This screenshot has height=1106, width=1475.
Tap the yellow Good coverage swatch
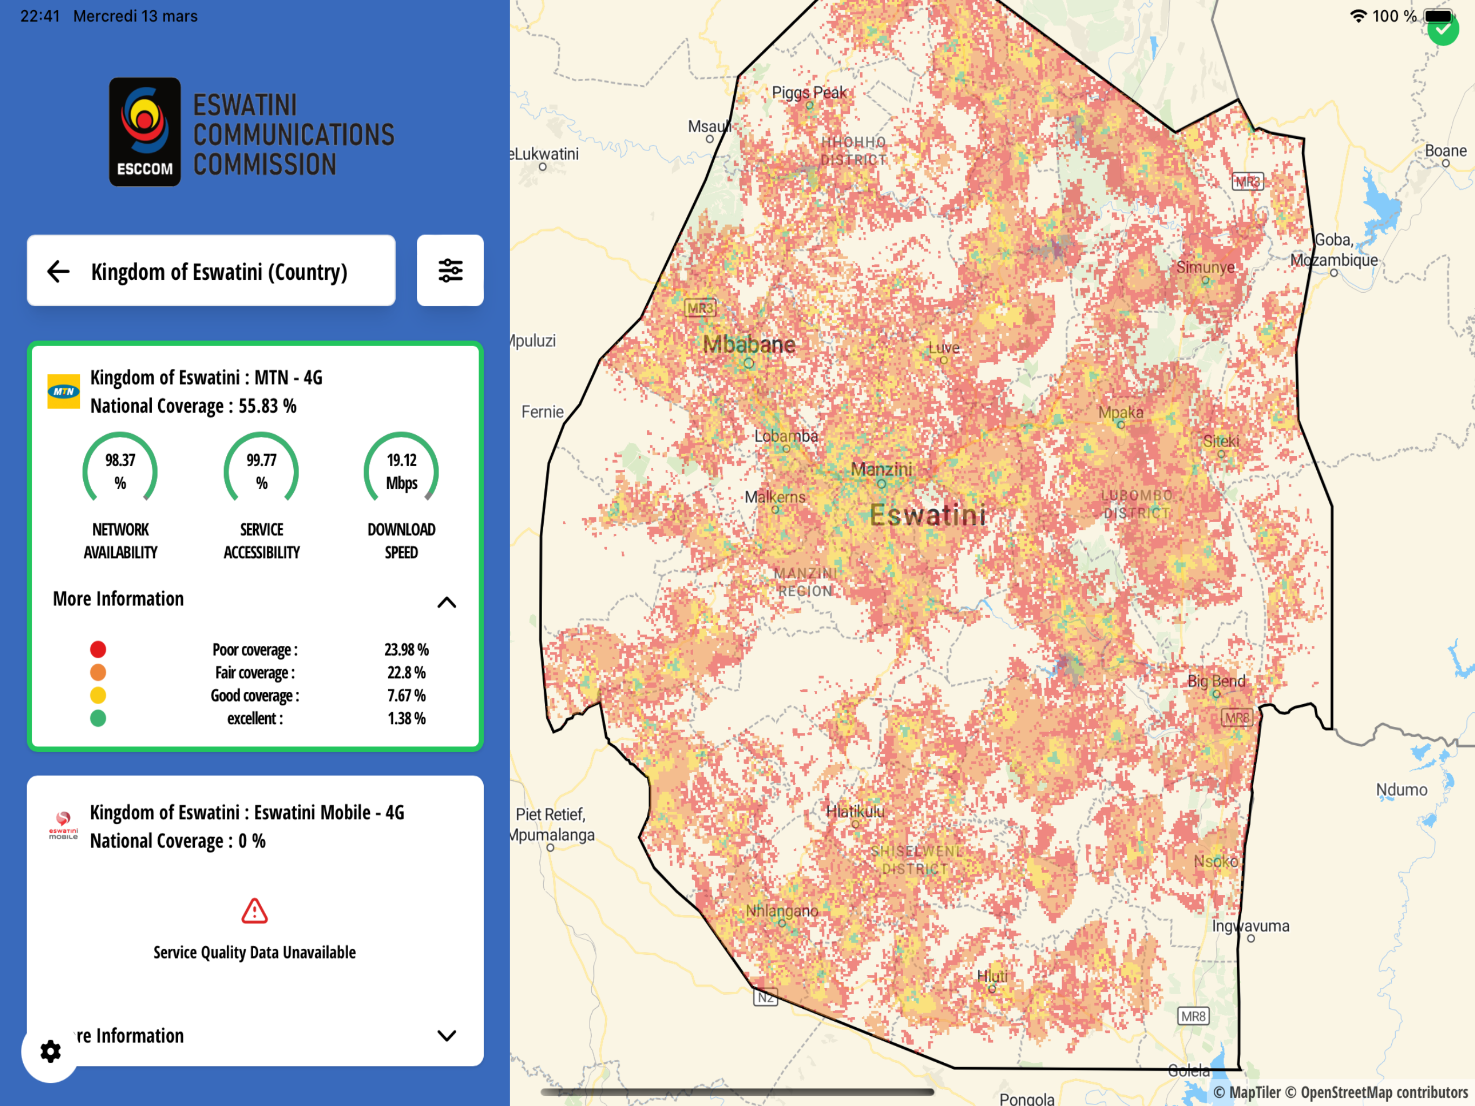[98, 695]
